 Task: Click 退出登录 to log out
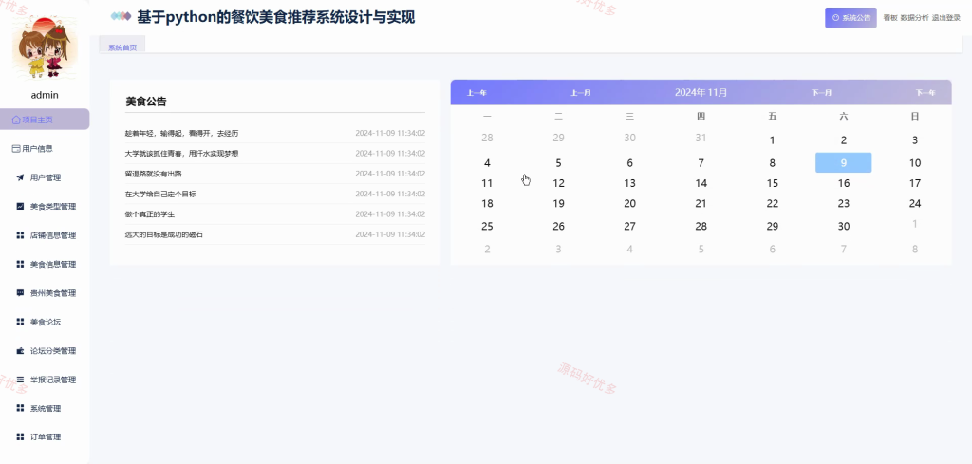[946, 18]
